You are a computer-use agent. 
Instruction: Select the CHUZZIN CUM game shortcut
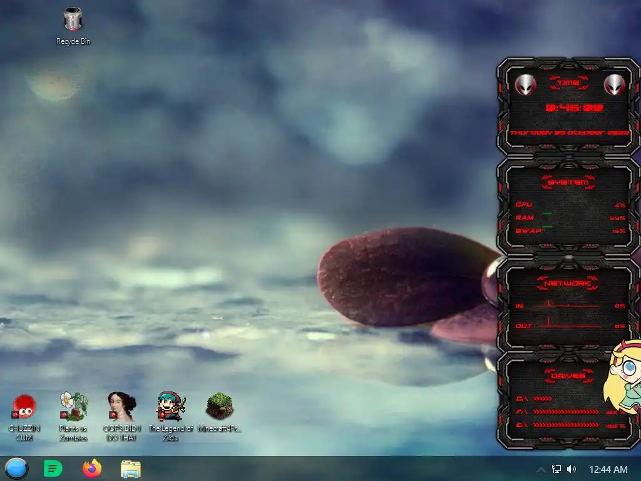click(x=24, y=416)
